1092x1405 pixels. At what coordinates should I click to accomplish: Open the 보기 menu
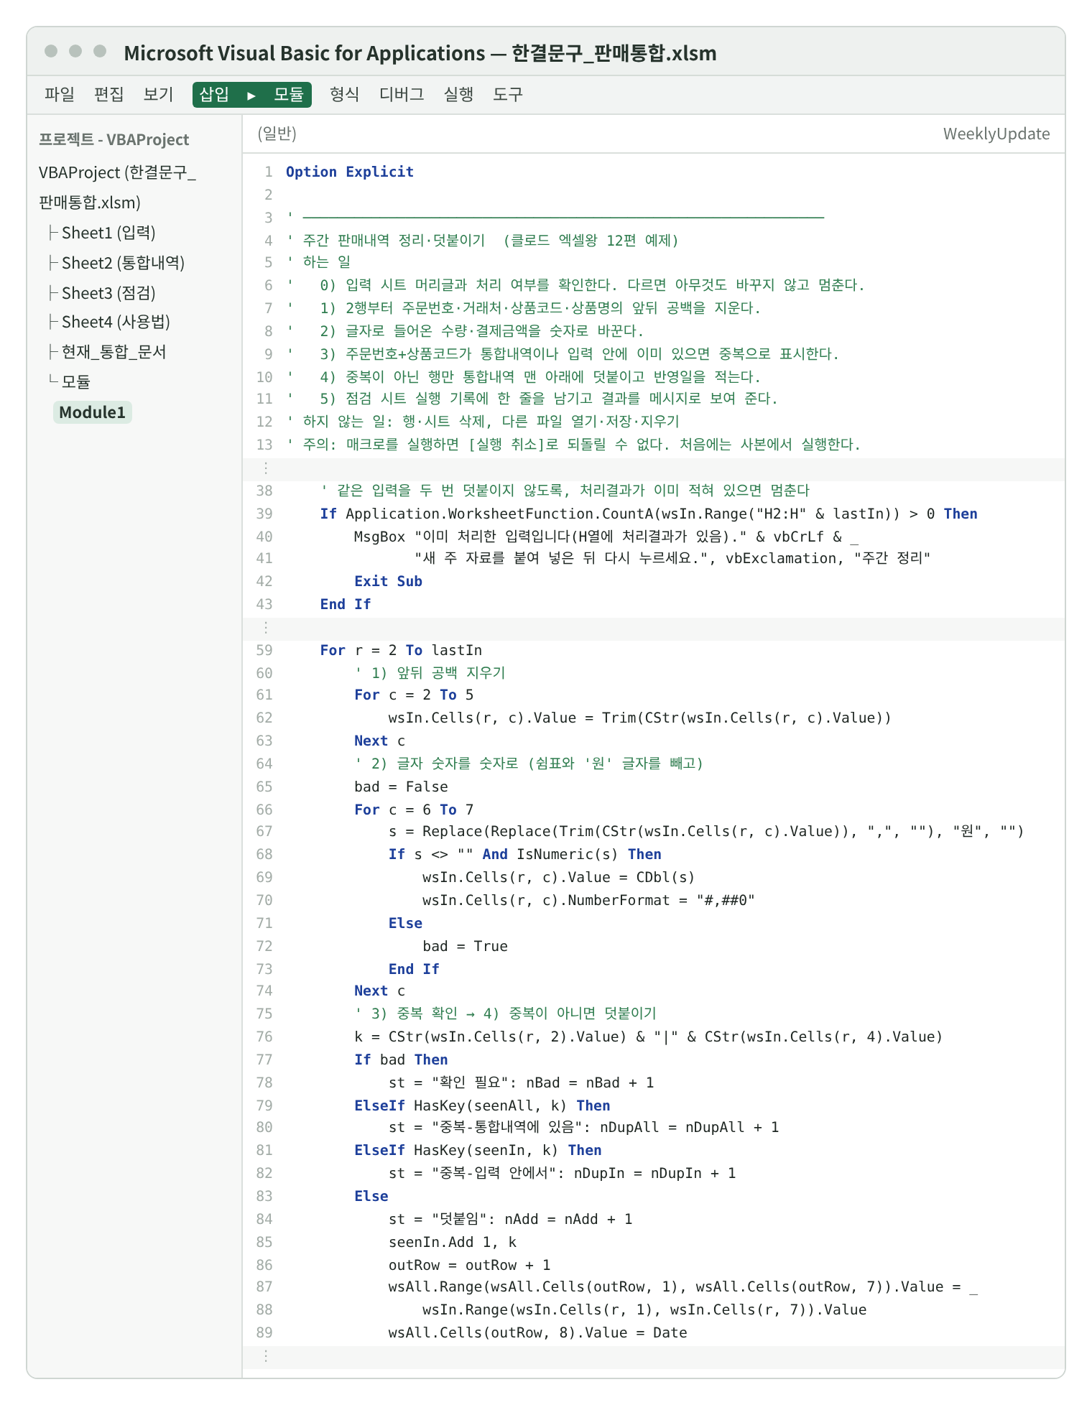point(159,94)
